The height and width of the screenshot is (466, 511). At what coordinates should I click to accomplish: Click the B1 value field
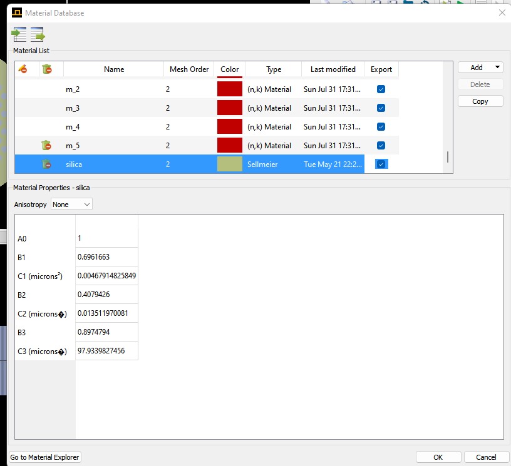(x=106, y=257)
